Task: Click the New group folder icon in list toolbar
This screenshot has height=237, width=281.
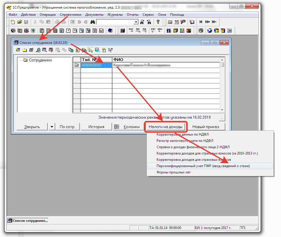Action: [24, 50]
